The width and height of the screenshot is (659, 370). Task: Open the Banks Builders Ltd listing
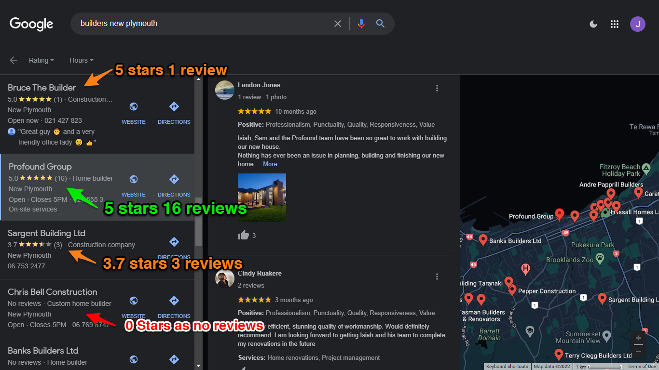tap(43, 351)
